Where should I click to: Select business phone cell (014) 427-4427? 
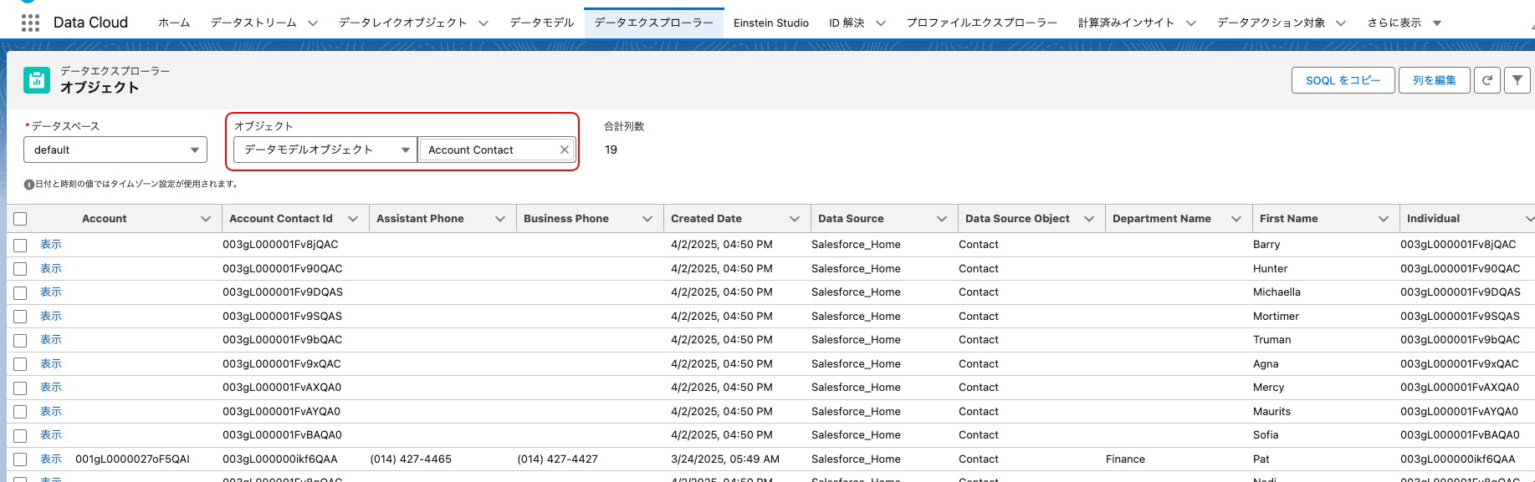point(558,459)
